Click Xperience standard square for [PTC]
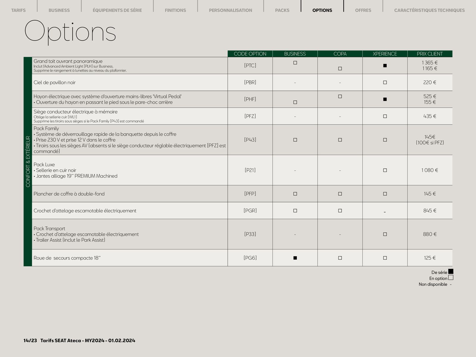Image resolution: width=476 pixels, height=357 pixels. tap(385, 65)
